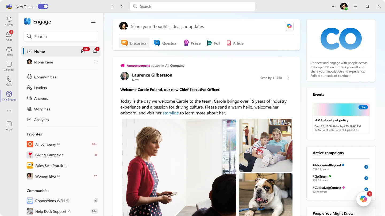Open Chat with one unread badge
The width and height of the screenshot is (385, 216).
point(9,36)
